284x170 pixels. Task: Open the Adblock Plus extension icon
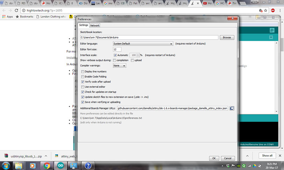point(273,10)
